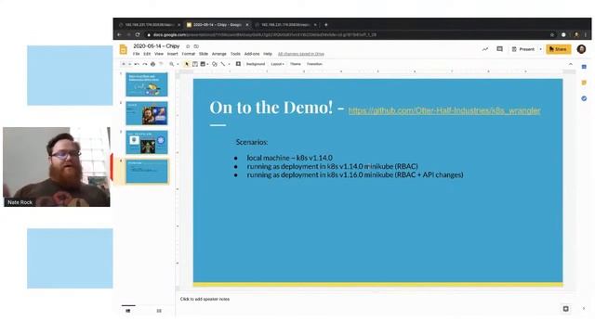Viewport: 595px width, 334px height.
Task: Open the Line tool dropdown arrow
Action: (229, 64)
